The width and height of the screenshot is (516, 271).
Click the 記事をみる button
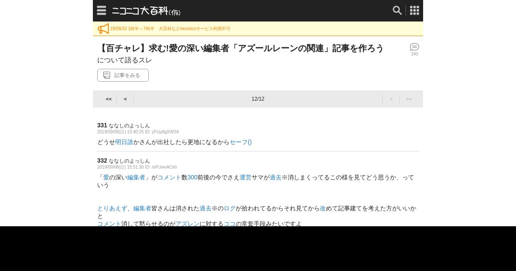tap(123, 75)
